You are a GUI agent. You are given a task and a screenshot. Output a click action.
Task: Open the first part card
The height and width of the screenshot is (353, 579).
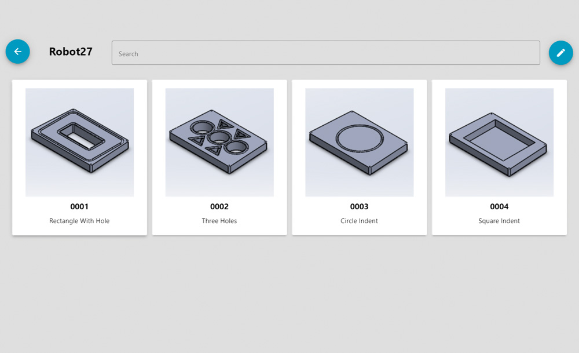coord(79,157)
